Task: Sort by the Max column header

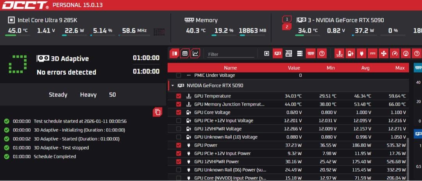Action: tap(400, 68)
